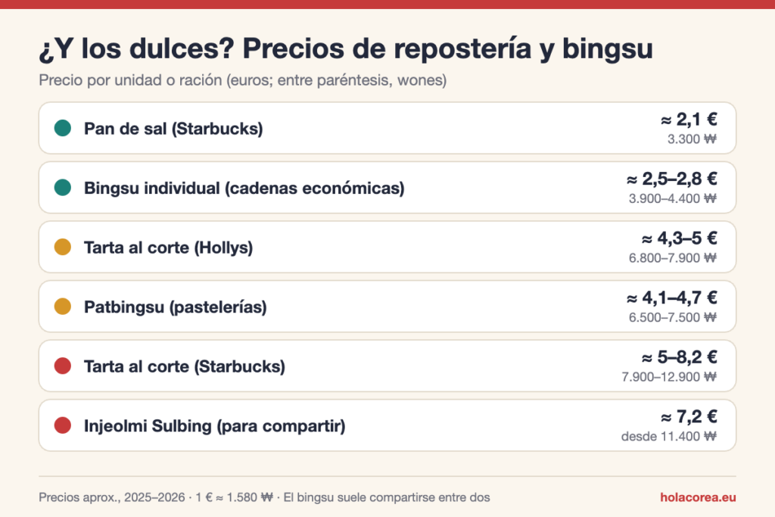The image size is (775, 517).
Task: Click the teal dot beside Pan de sal
Action: pos(63,128)
